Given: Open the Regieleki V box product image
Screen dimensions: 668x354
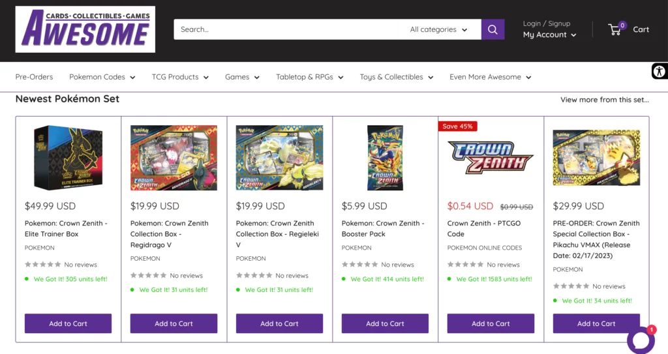Looking at the screenshot, I should pos(279,158).
